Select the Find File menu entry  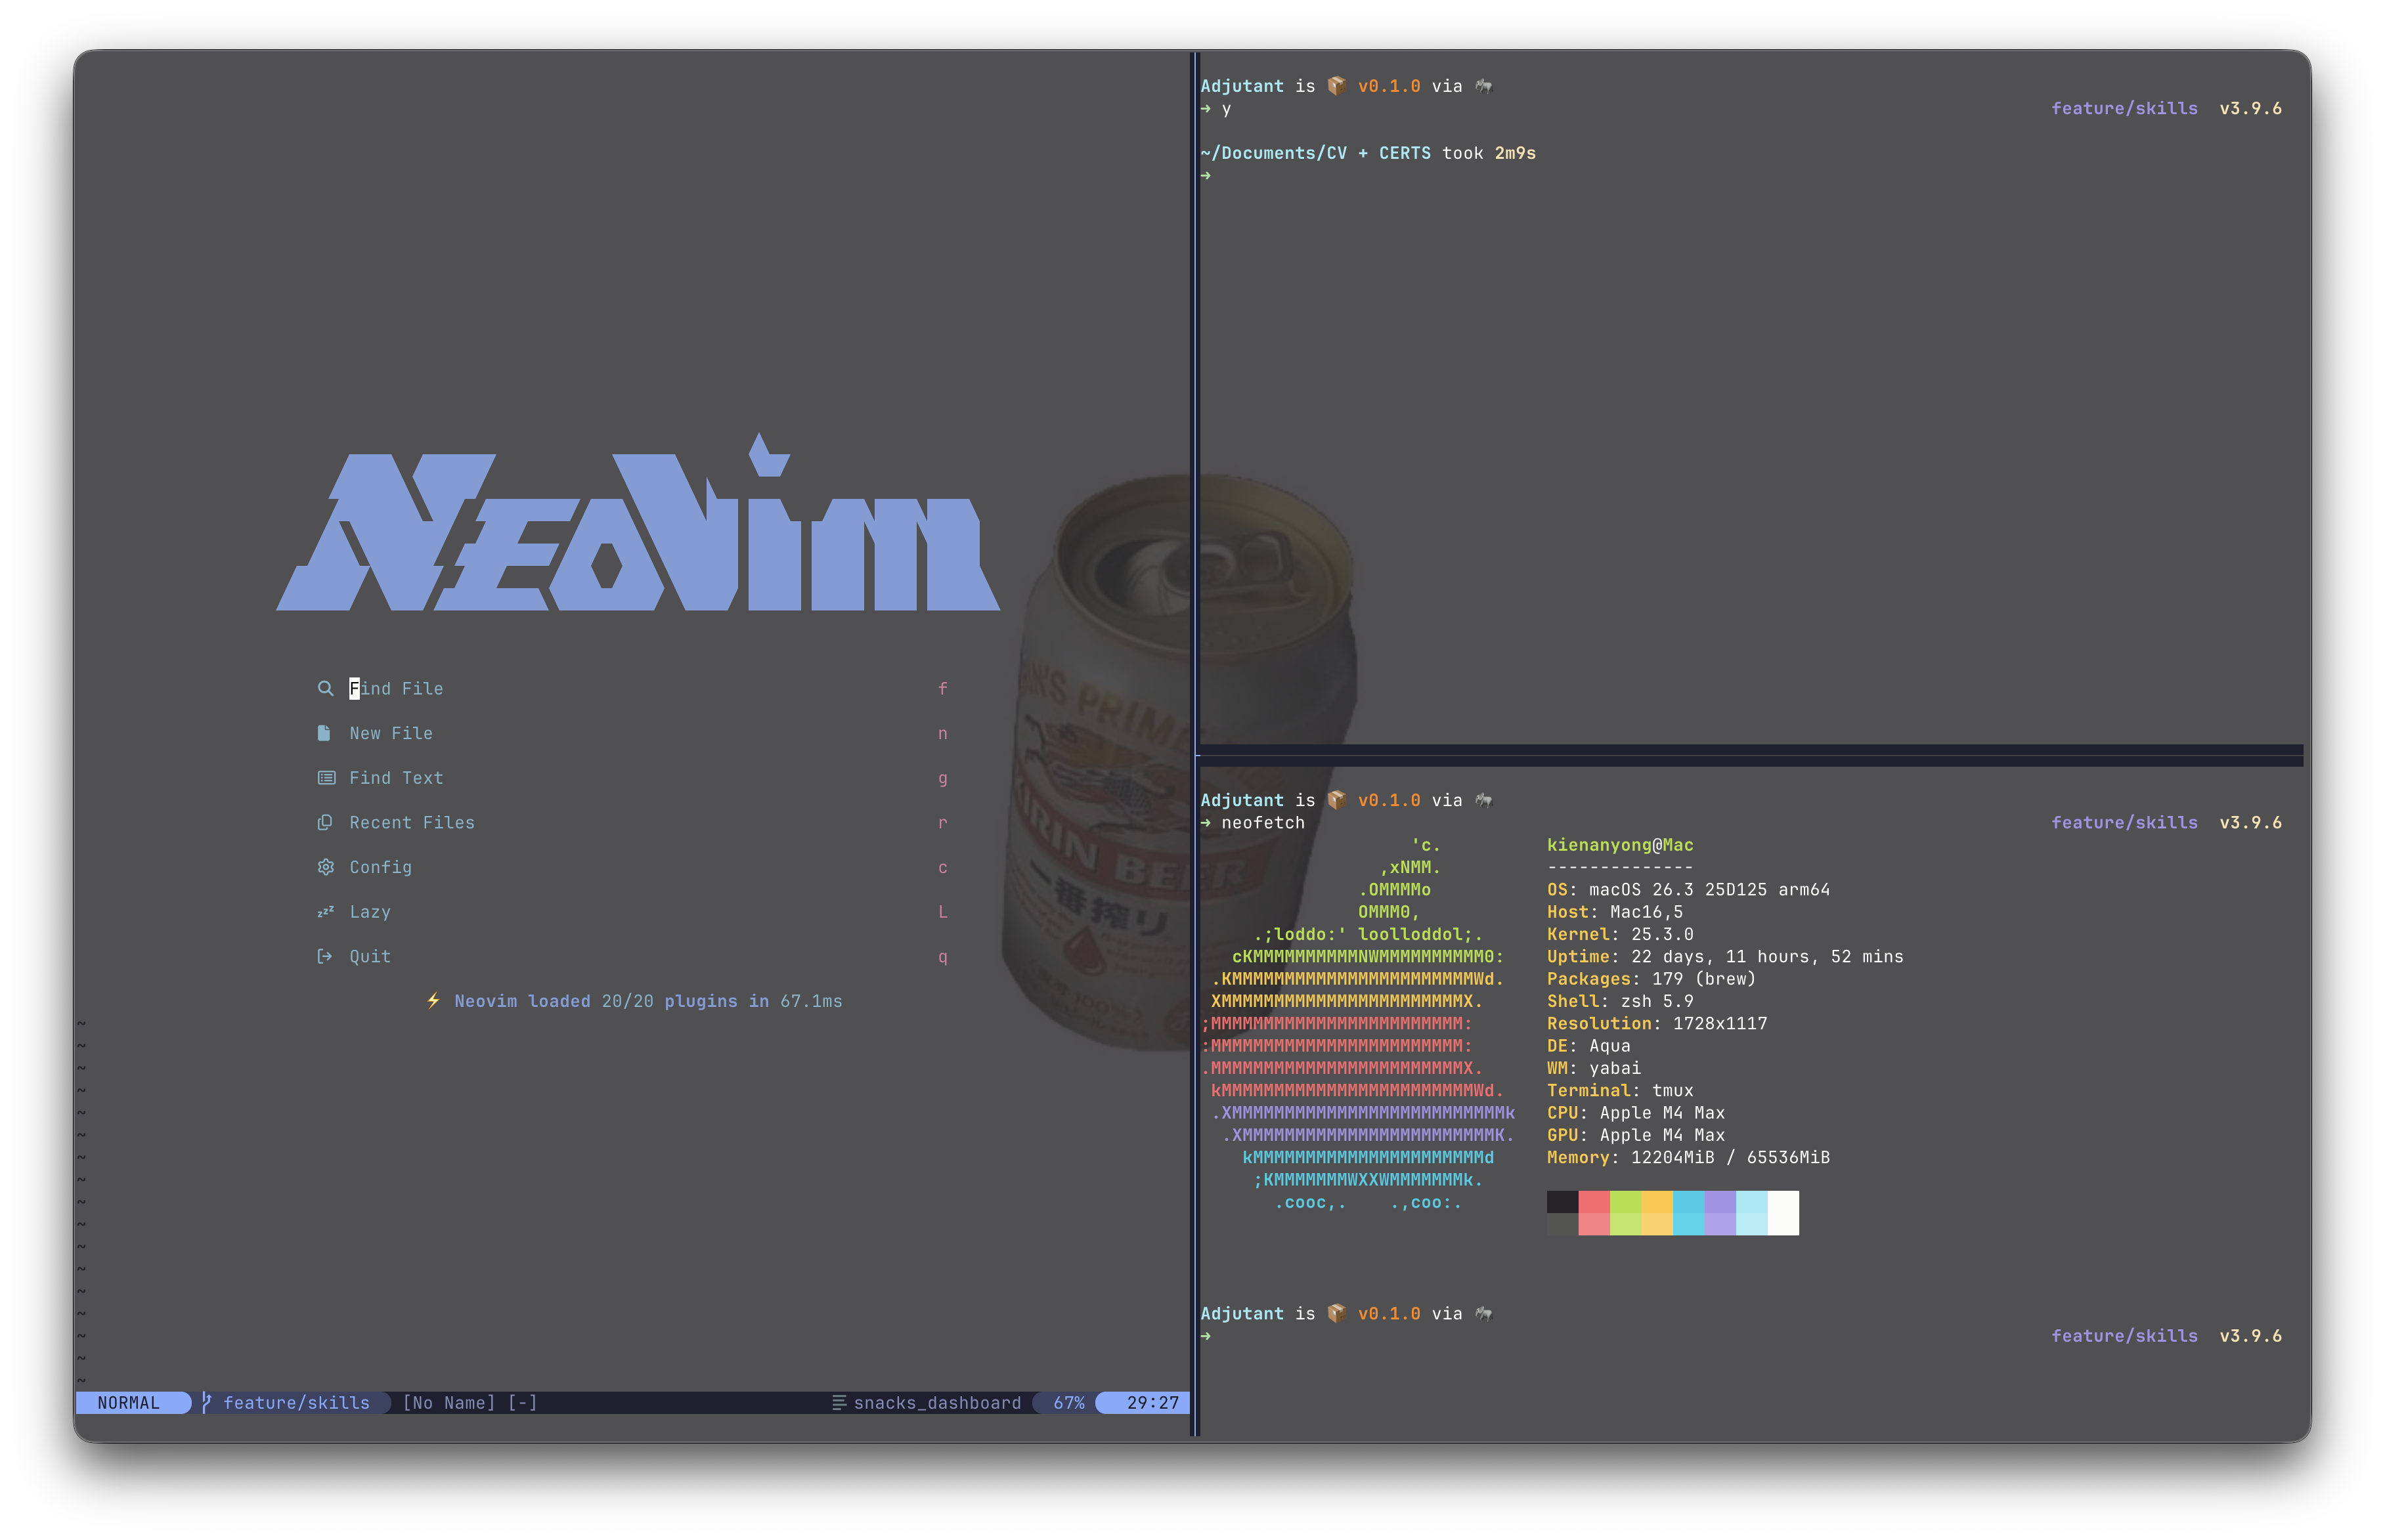pos(396,688)
